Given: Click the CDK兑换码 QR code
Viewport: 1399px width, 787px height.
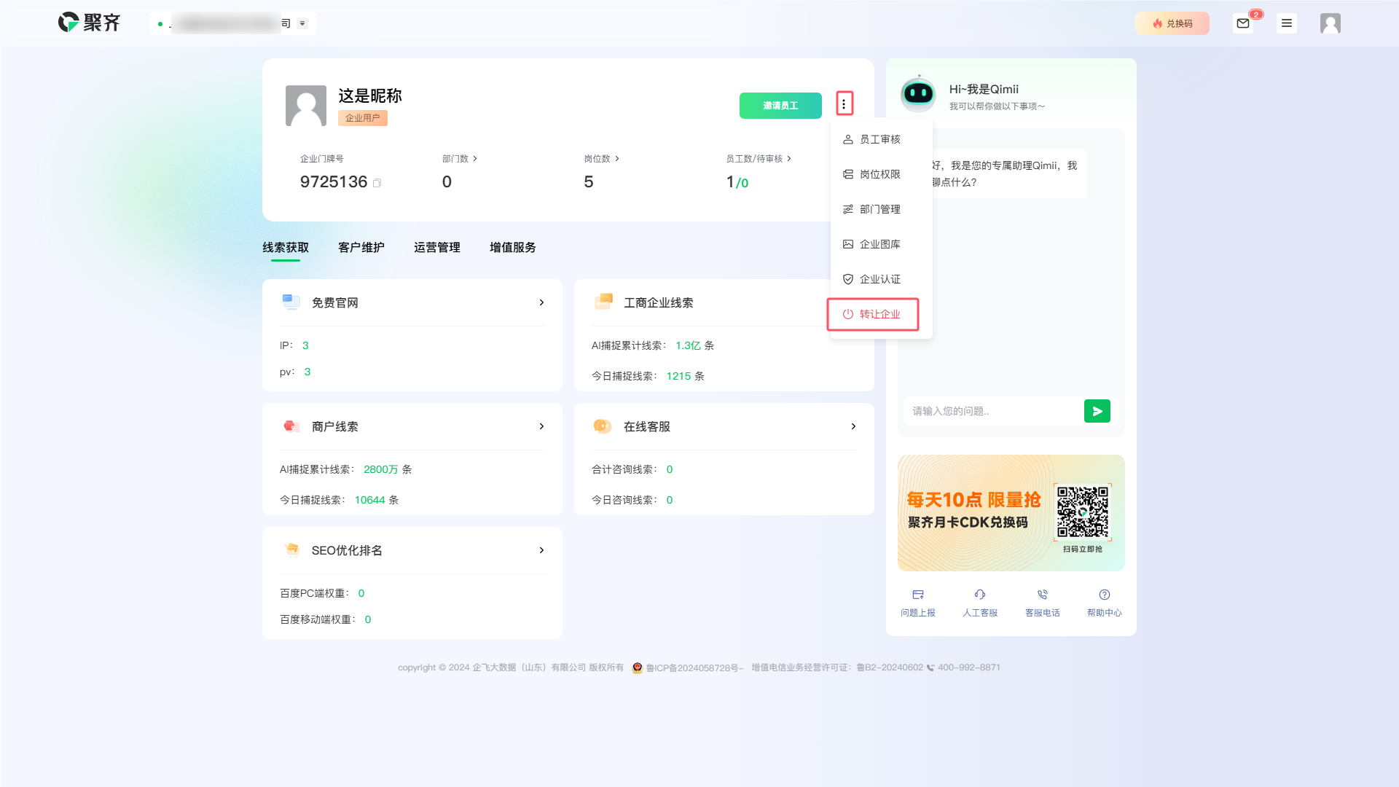Looking at the screenshot, I should coord(1083,512).
